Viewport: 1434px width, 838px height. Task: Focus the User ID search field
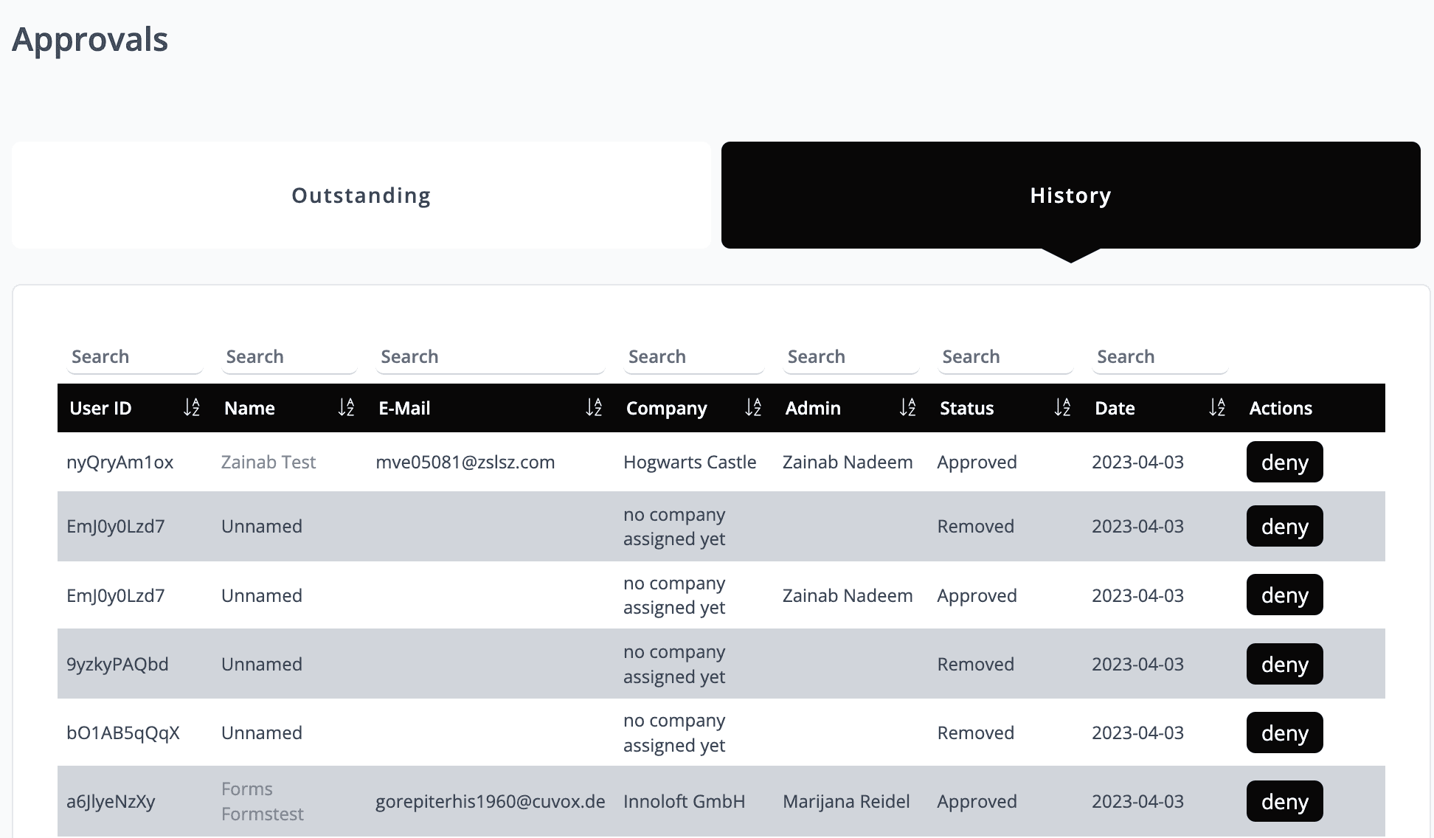[x=134, y=357]
